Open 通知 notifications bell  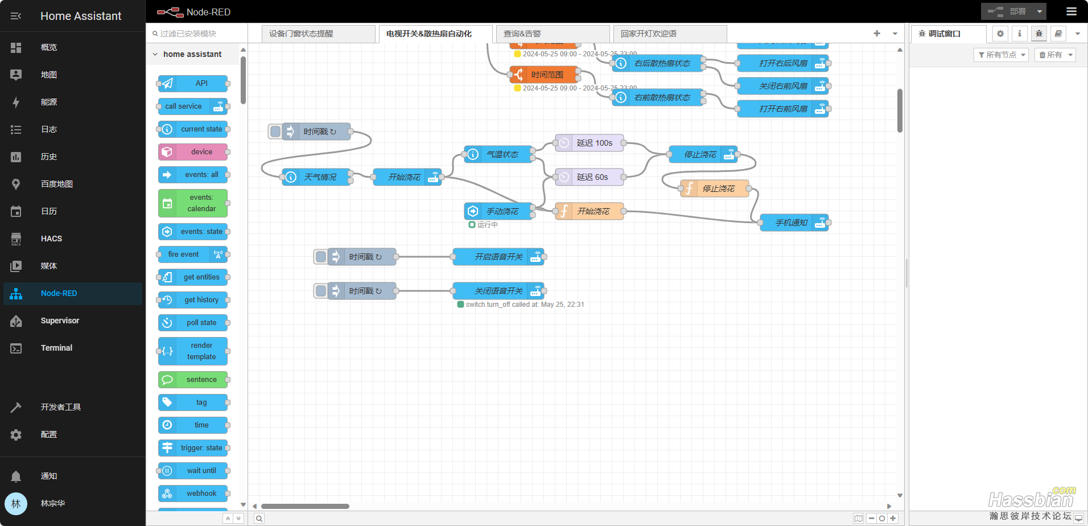click(x=73, y=476)
